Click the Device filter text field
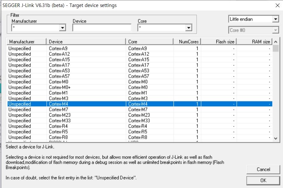Image resolution: width=283 pixels, height=188 pixels. coord(102,28)
